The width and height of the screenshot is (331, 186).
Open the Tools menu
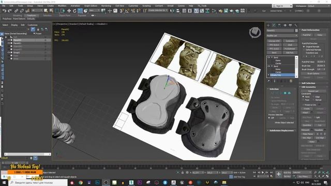20,6
